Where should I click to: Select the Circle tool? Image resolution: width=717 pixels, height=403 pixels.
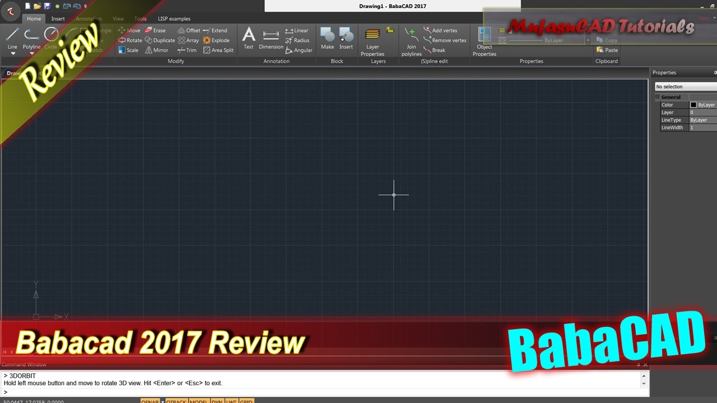(51, 38)
